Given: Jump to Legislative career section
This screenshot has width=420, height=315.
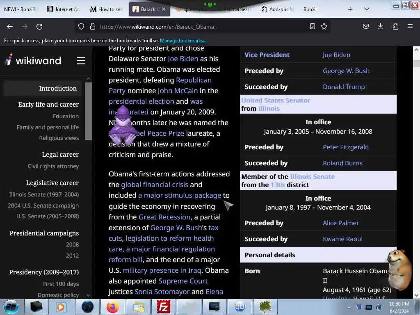Looking at the screenshot, I should [52, 183].
